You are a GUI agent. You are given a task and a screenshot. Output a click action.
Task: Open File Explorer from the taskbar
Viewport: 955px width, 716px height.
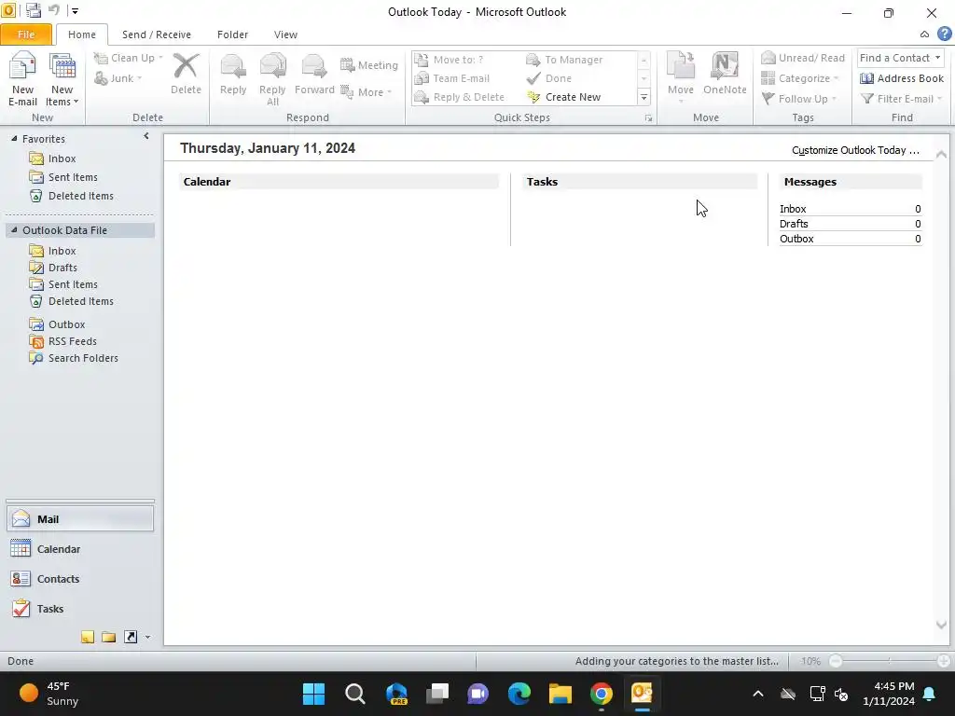[560, 694]
